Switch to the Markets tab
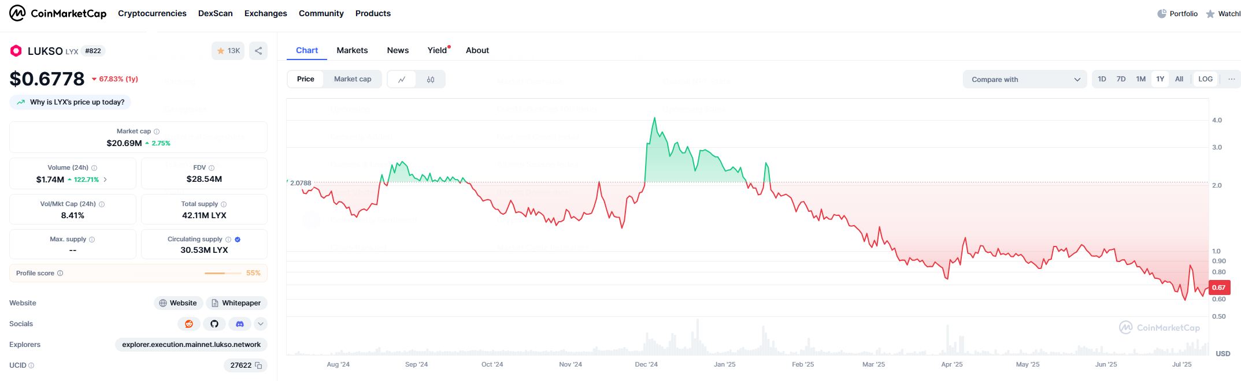Screen dimensions: 1241x381 tap(353, 50)
